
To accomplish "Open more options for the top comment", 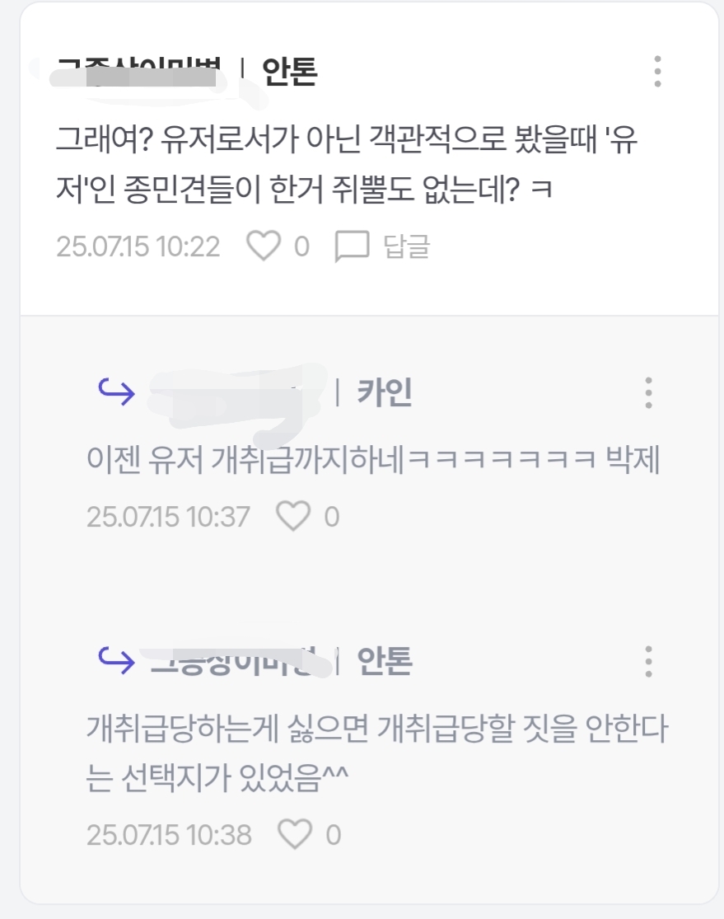I will (657, 72).
